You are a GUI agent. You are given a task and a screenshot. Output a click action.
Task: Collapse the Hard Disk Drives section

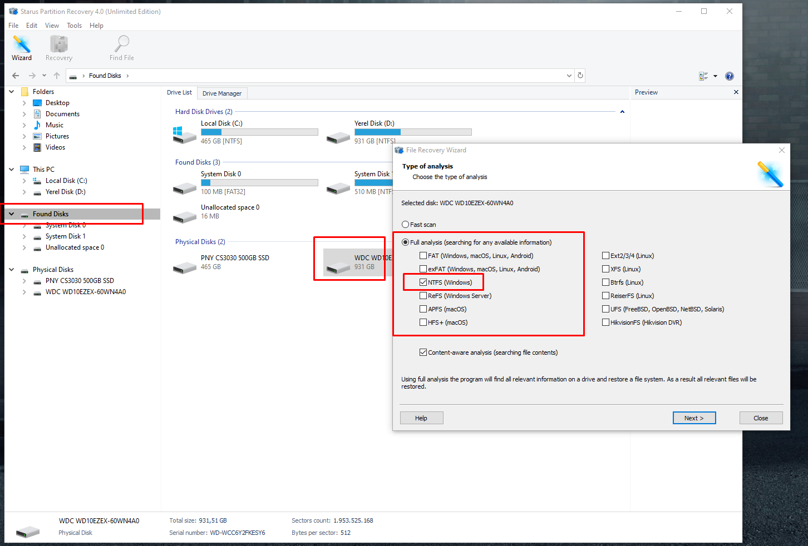pos(622,112)
